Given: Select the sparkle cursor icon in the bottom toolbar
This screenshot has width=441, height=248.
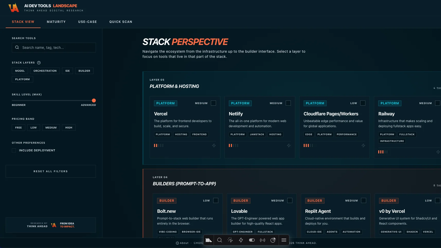Looking at the screenshot, I should pyautogui.click(x=230, y=240).
